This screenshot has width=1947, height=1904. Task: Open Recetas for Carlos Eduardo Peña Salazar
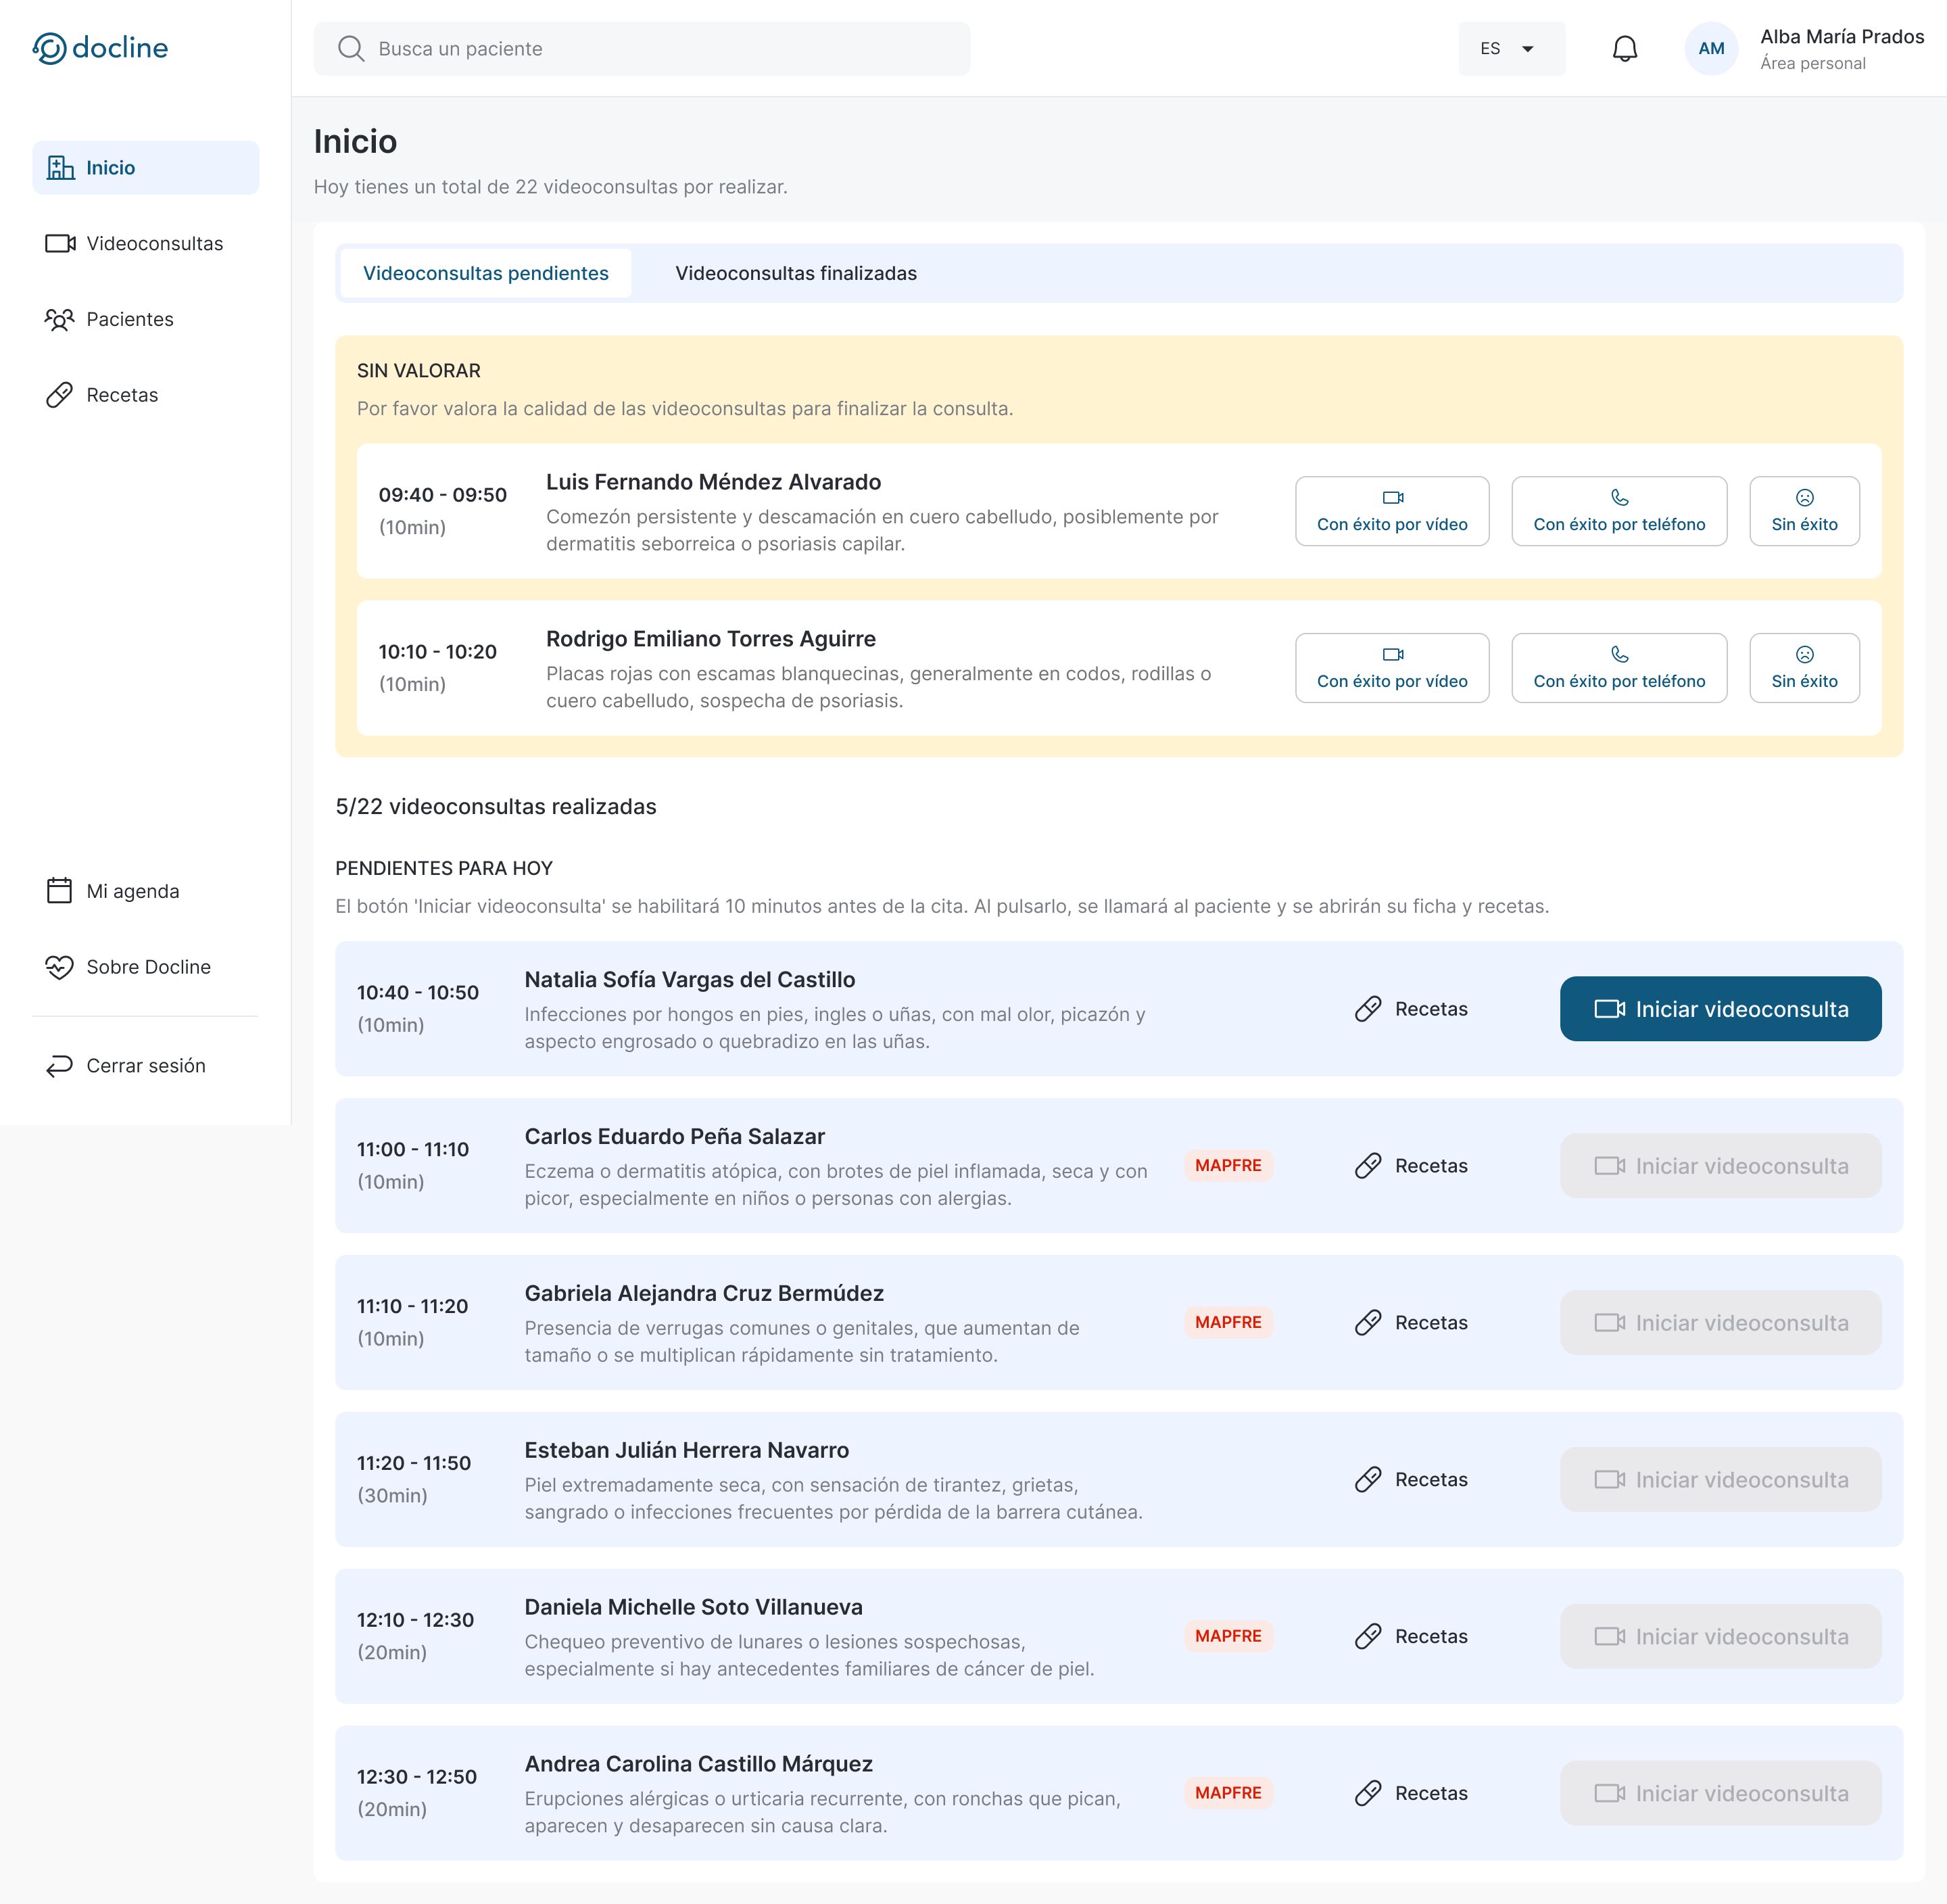pos(1411,1165)
